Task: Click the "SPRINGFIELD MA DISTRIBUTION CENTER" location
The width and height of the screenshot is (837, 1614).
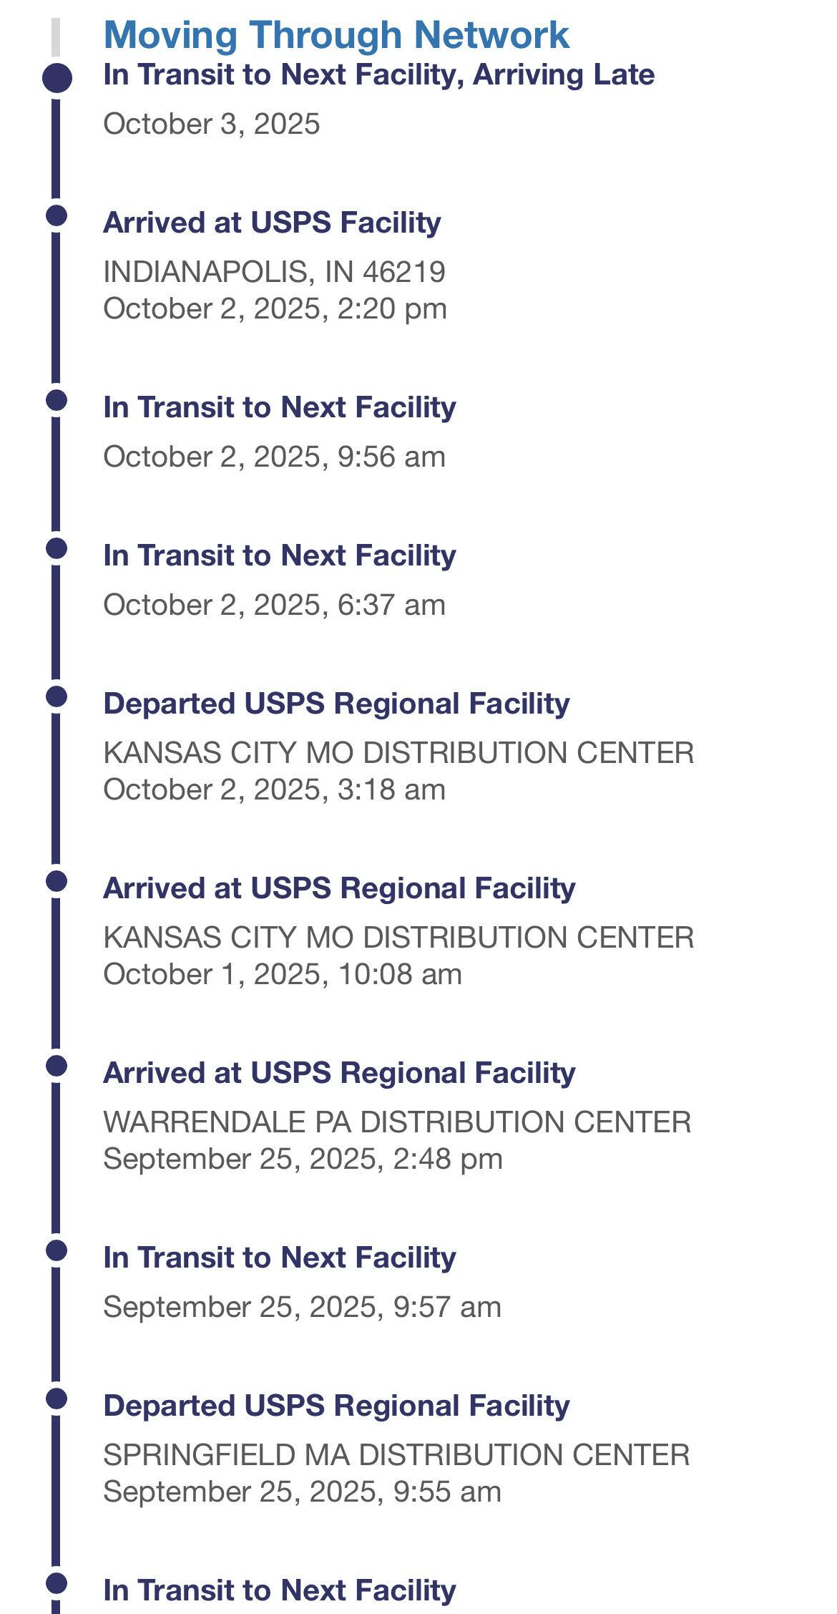Action: point(396,1455)
